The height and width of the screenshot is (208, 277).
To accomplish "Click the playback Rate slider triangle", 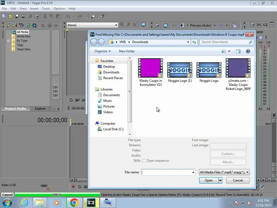I will [x=48, y=189].
